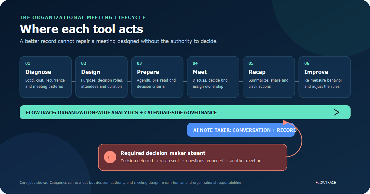Click 'The Organizational Meeting Lifecycle' label
The image size is (370, 194).
(83, 18)
